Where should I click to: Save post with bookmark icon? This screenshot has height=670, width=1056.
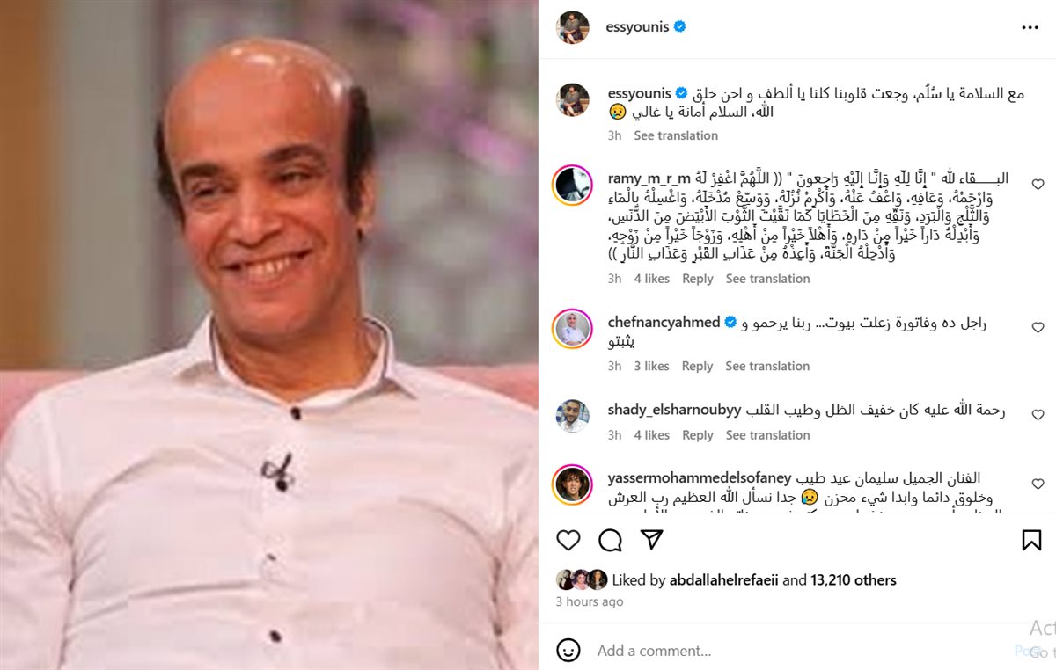pos(1031,540)
